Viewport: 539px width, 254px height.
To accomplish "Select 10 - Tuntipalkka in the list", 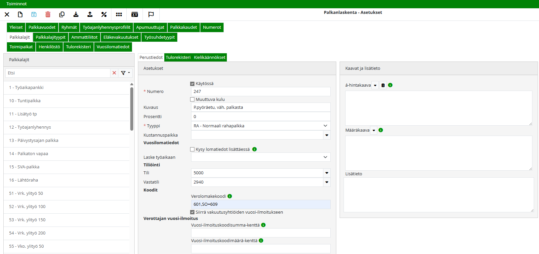I will point(66,101).
